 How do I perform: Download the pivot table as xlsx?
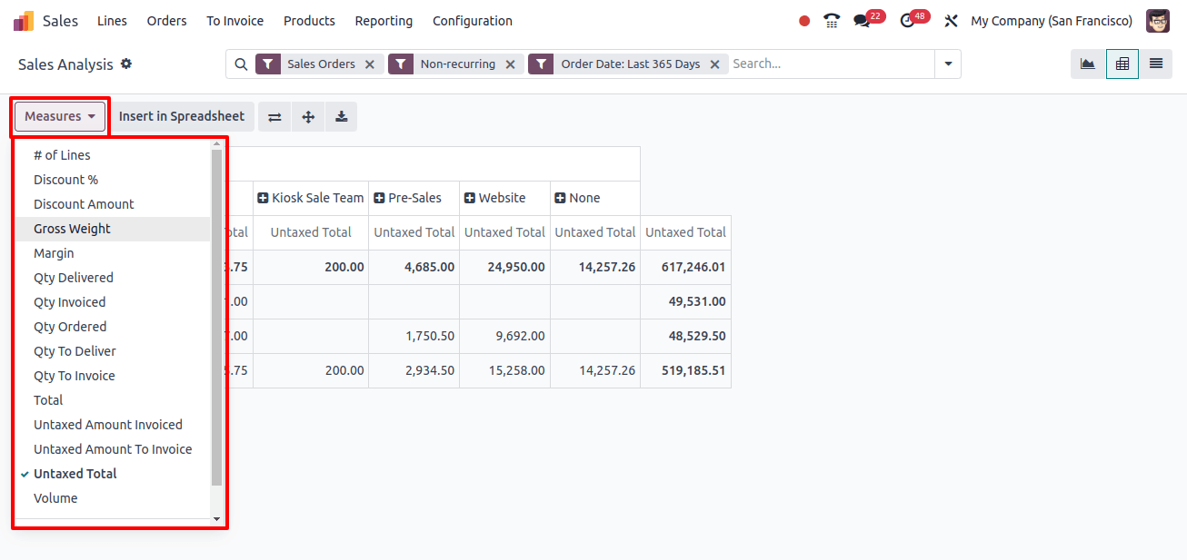pos(341,116)
